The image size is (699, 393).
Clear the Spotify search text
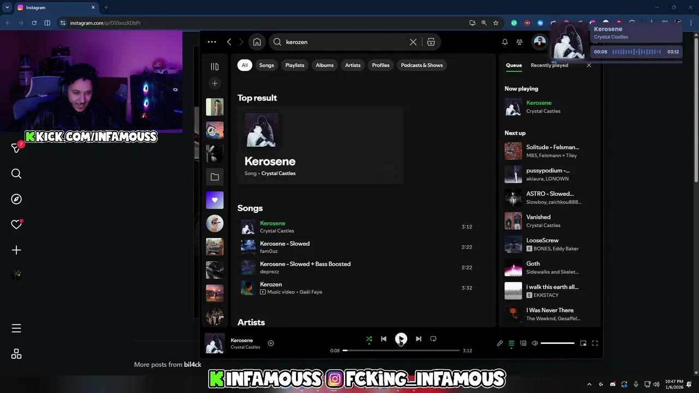coord(413,42)
